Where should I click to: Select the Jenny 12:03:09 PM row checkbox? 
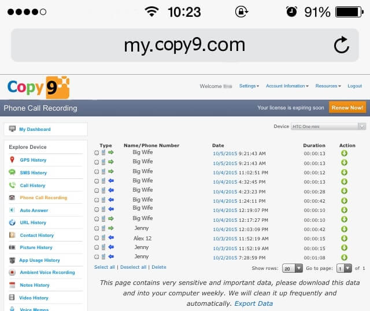tap(97, 228)
